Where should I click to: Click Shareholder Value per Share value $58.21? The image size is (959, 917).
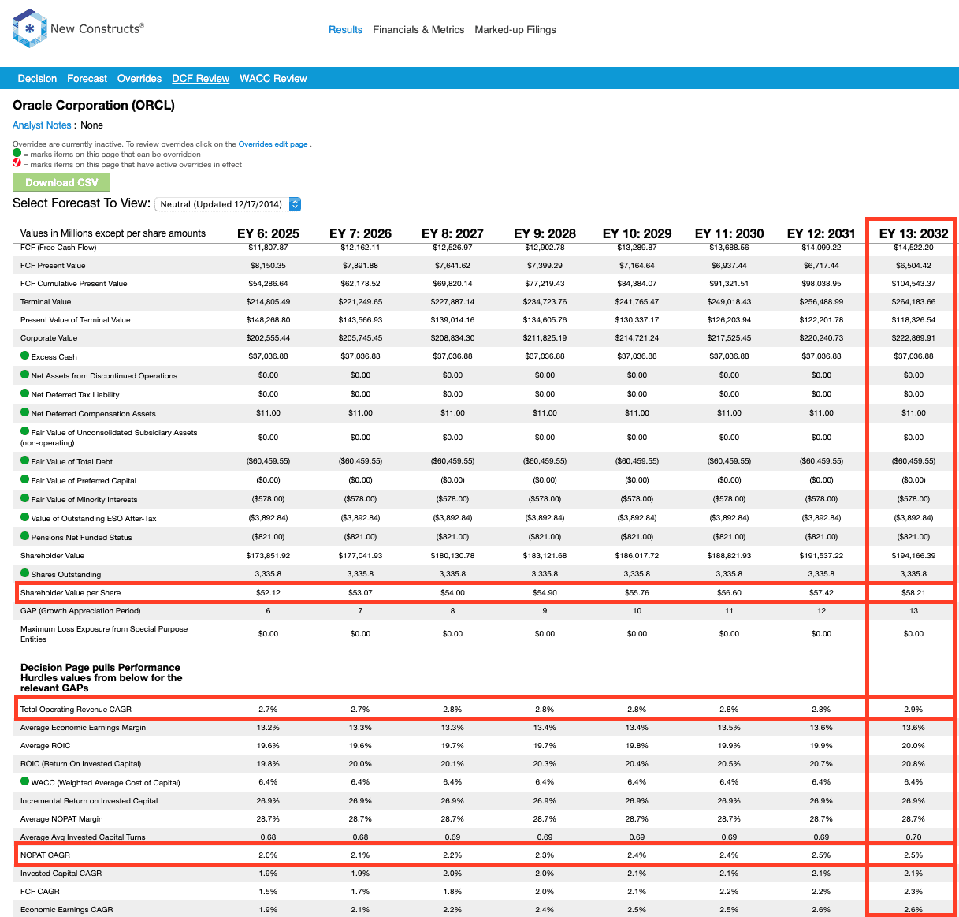[x=913, y=592]
